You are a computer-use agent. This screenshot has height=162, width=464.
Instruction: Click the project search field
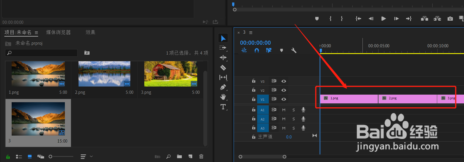click(x=41, y=53)
